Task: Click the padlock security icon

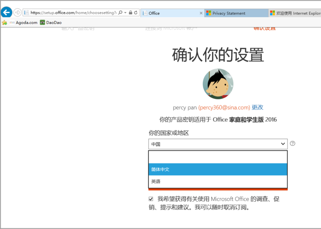Action: click(130, 13)
